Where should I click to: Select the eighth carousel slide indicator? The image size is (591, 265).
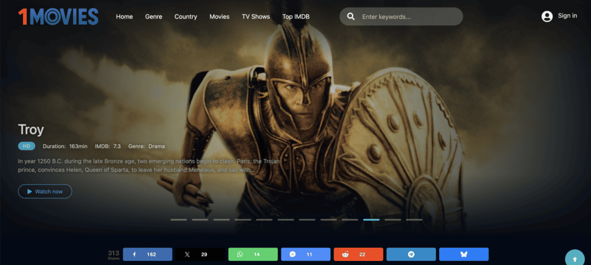pos(328,219)
